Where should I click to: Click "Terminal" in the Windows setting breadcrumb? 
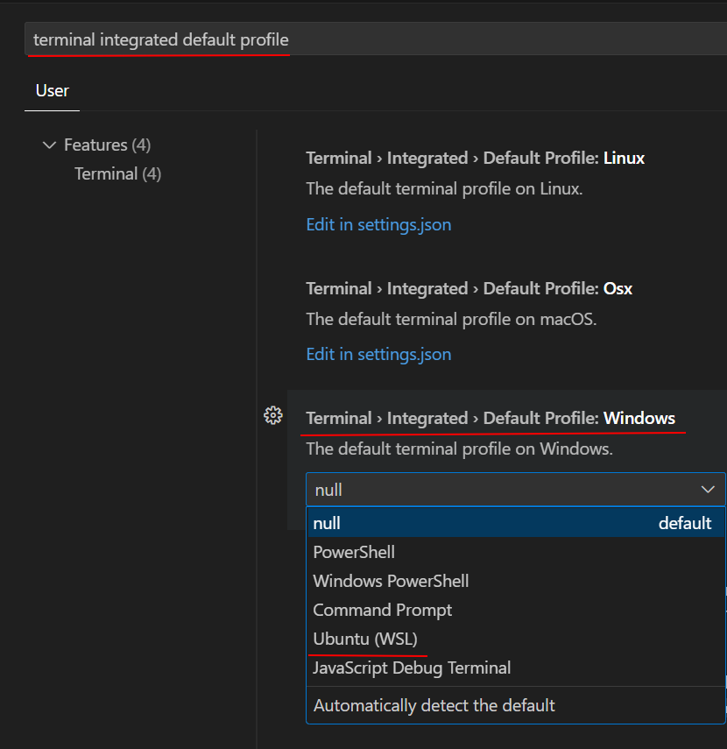point(338,418)
